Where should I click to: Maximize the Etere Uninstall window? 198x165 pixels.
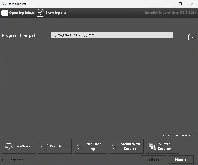[x=180, y=4]
